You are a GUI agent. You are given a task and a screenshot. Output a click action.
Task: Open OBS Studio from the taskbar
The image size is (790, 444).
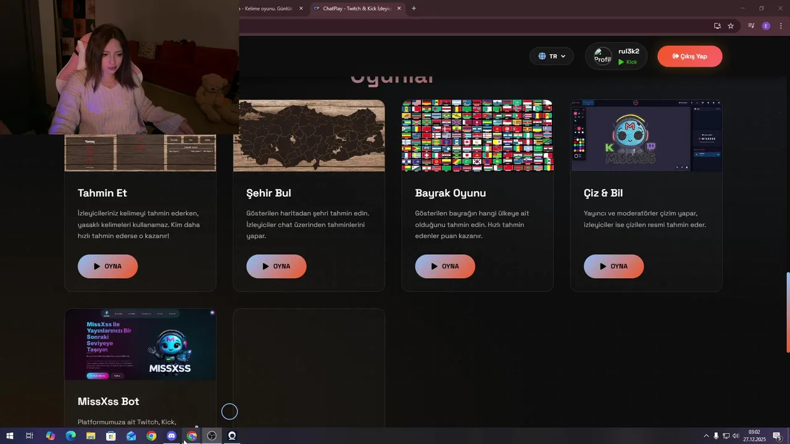tap(212, 436)
